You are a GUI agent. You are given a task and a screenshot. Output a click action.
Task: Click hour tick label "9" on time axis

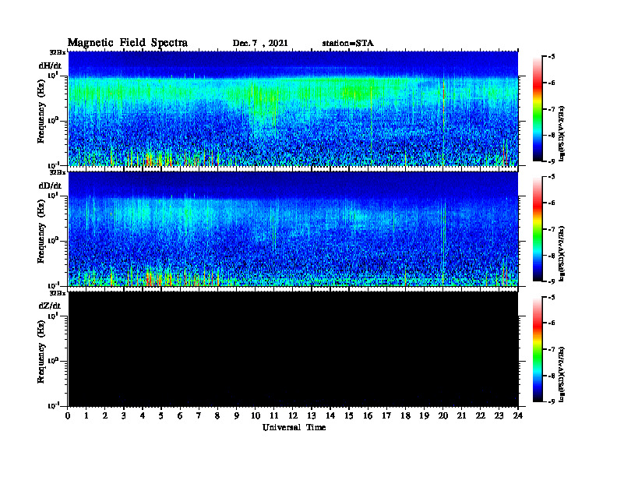pyautogui.click(x=236, y=415)
